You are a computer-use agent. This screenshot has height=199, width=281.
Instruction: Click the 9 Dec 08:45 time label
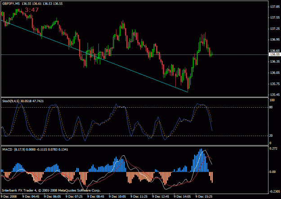[x=96, y=196]
